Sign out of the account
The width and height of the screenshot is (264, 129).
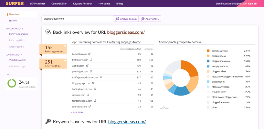click(x=252, y=4)
